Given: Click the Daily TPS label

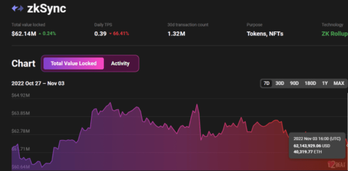Looking at the screenshot, I should coord(103,25).
